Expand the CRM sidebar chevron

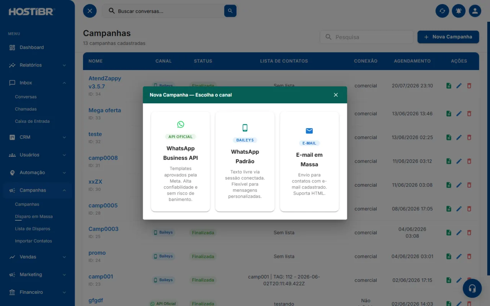tap(64, 137)
